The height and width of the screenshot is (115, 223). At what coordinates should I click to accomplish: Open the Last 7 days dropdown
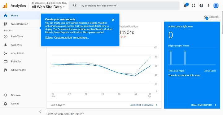(x=58, y=105)
